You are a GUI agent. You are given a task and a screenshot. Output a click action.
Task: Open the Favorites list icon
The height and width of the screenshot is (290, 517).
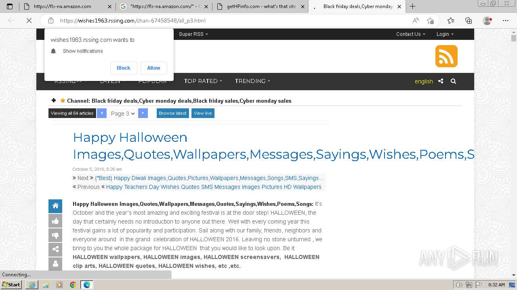pyautogui.click(x=451, y=21)
